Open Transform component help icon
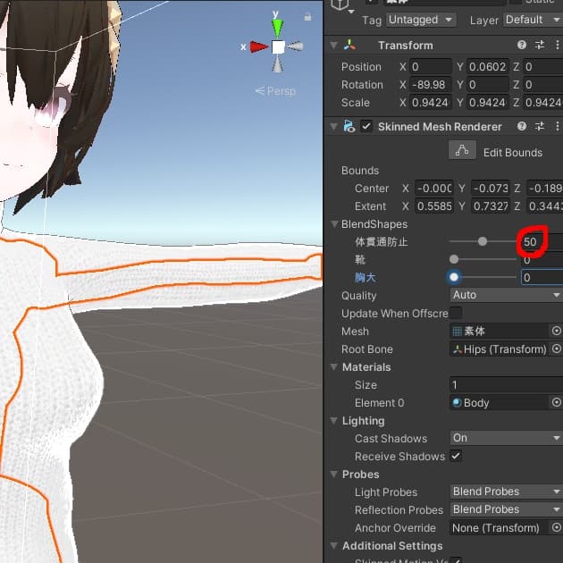Viewport: 563px width, 563px height. [522, 45]
